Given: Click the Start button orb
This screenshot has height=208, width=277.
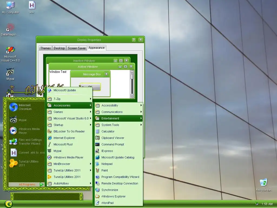Looking at the screenshot, I should click(x=8, y=204).
